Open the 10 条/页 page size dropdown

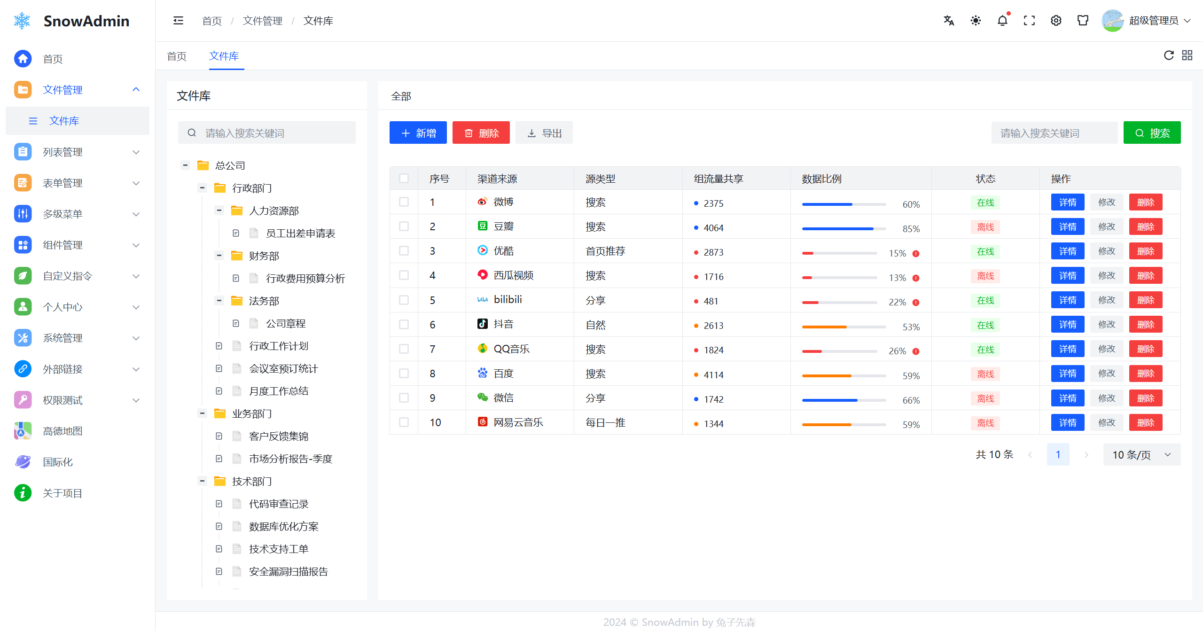tap(1141, 454)
